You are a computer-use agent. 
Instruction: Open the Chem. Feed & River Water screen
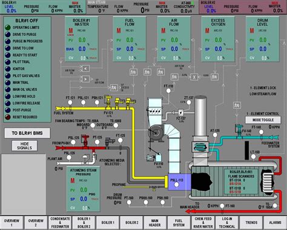pos(203,223)
